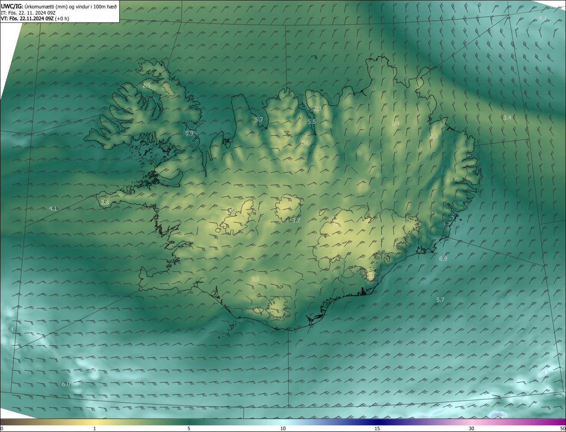Click the title line starting "UWC/IG: Úrkomumætti (mm)"
The width and height of the screenshot is (566, 432).
pyautogui.click(x=59, y=6)
